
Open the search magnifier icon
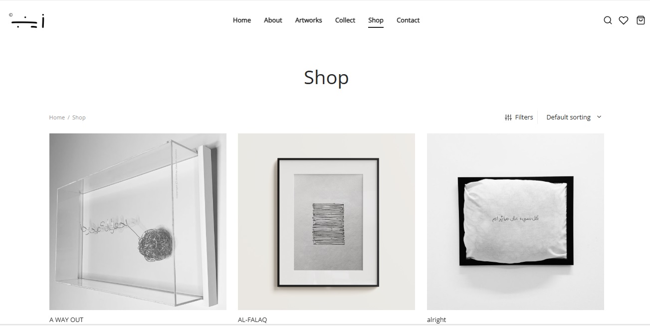point(608,20)
